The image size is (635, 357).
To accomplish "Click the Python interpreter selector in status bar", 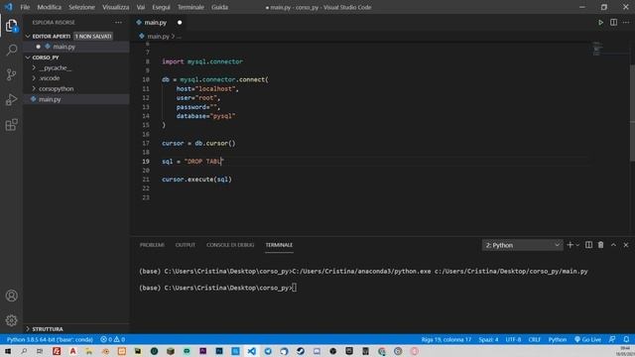I will [x=50, y=339].
